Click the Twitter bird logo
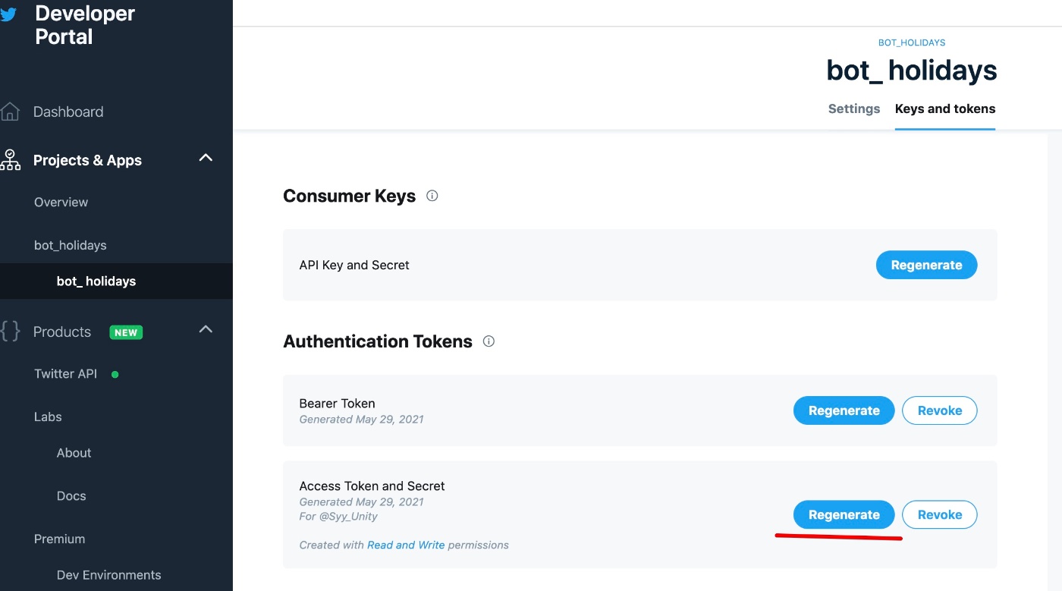The height and width of the screenshot is (591, 1062). [8, 14]
